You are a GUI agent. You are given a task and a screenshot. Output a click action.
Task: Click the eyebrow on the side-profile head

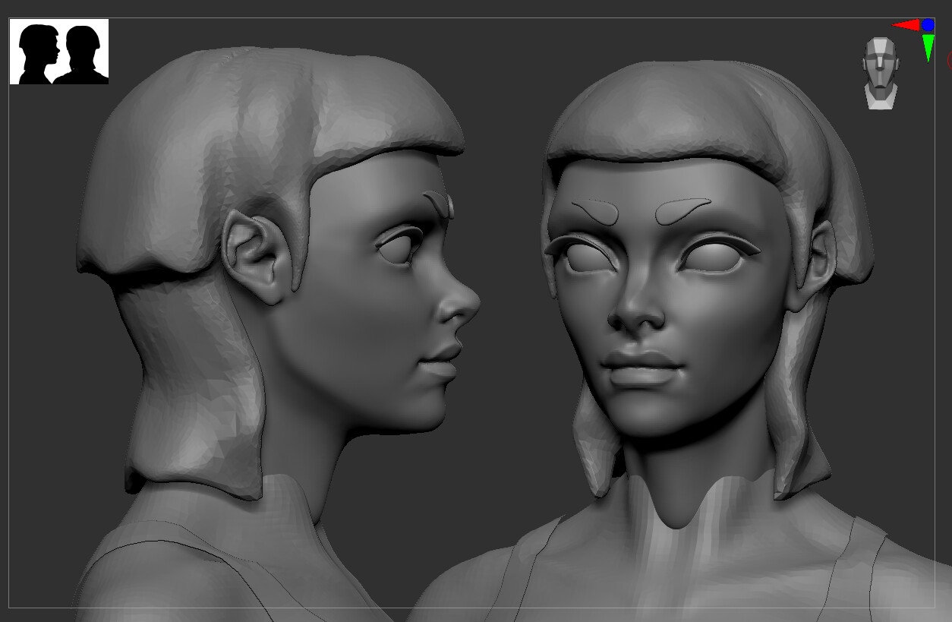tap(439, 204)
